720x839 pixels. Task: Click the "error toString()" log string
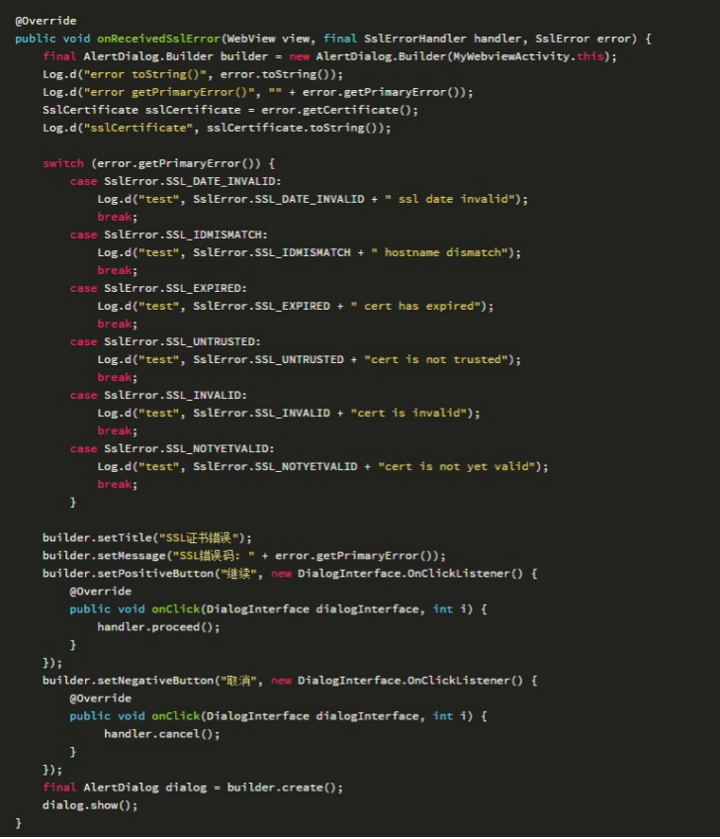(x=145, y=74)
